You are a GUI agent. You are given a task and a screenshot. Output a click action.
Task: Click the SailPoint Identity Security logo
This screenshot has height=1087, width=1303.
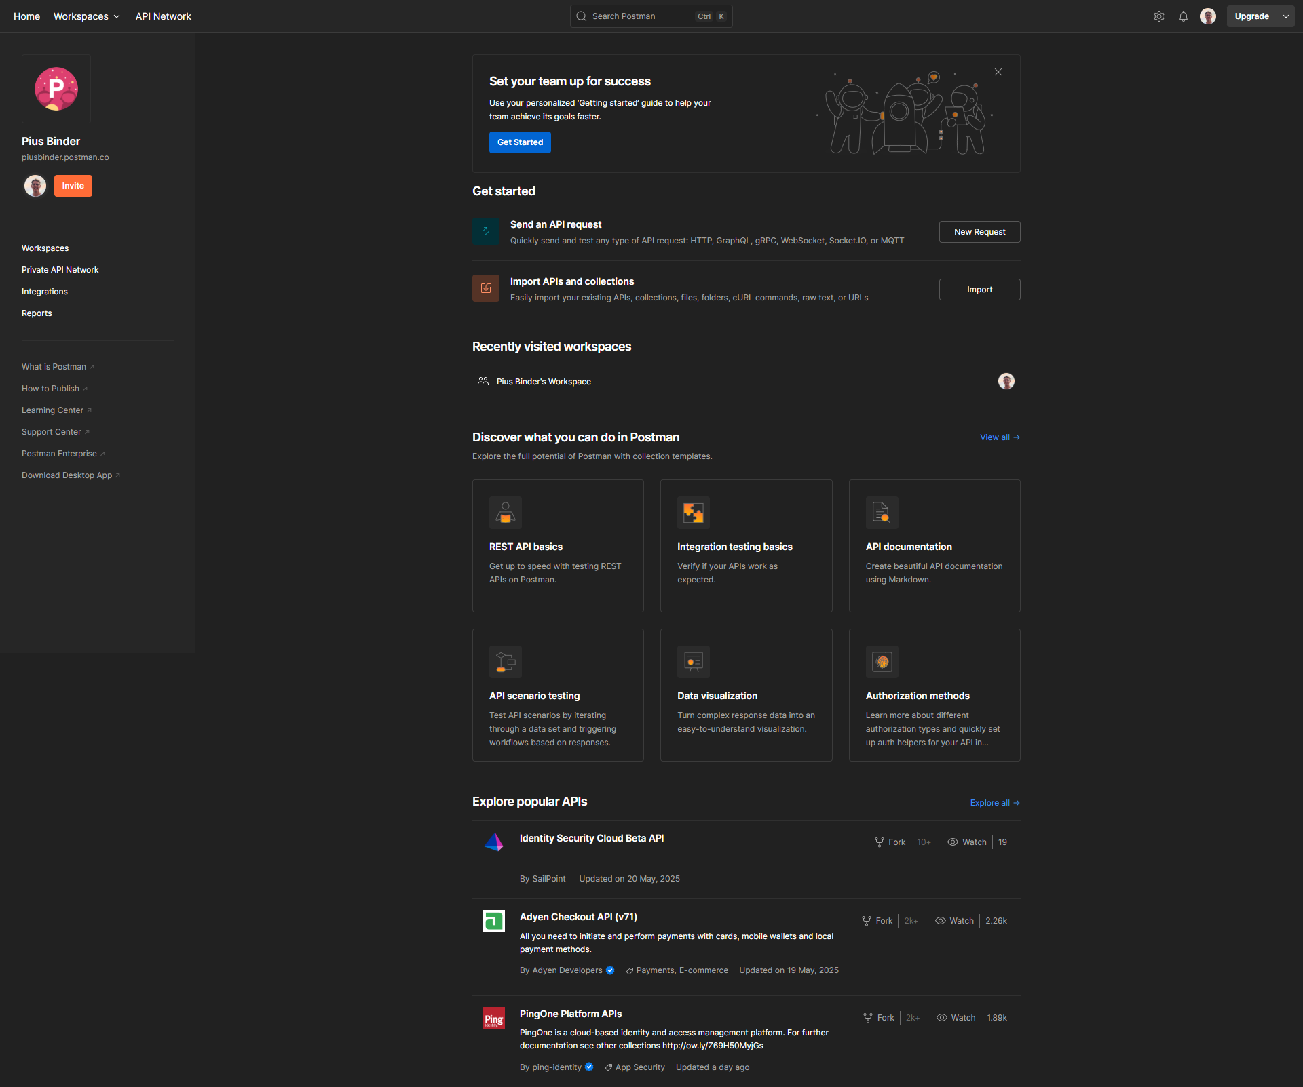click(494, 842)
